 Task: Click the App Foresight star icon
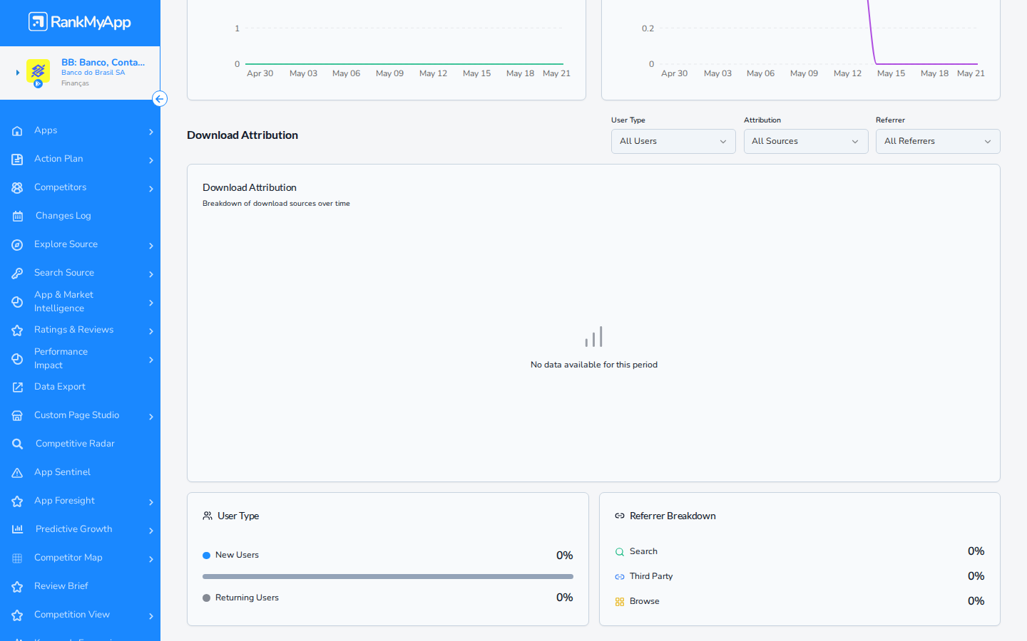click(17, 501)
